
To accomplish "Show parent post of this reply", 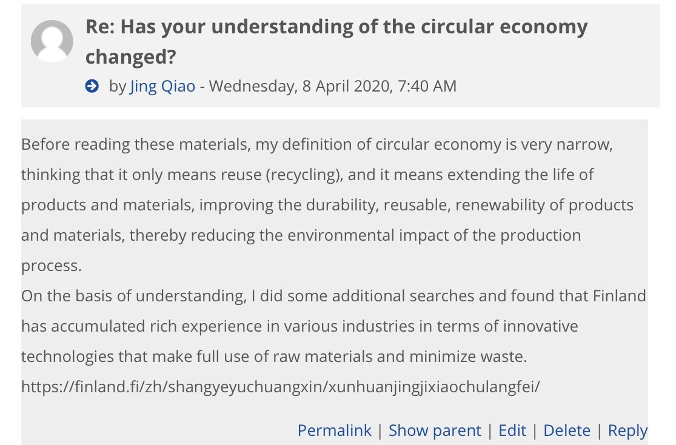I will [435, 430].
